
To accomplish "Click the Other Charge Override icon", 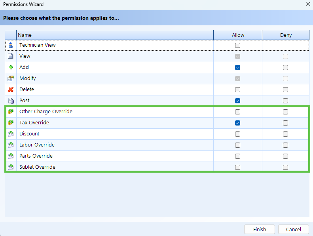I will [11, 112].
